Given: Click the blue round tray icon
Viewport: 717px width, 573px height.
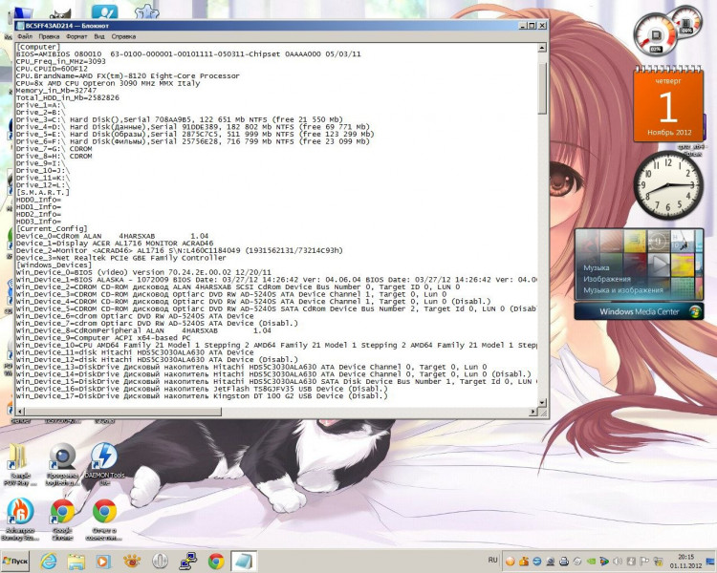Looking at the screenshot, I should (x=537, y=561).
